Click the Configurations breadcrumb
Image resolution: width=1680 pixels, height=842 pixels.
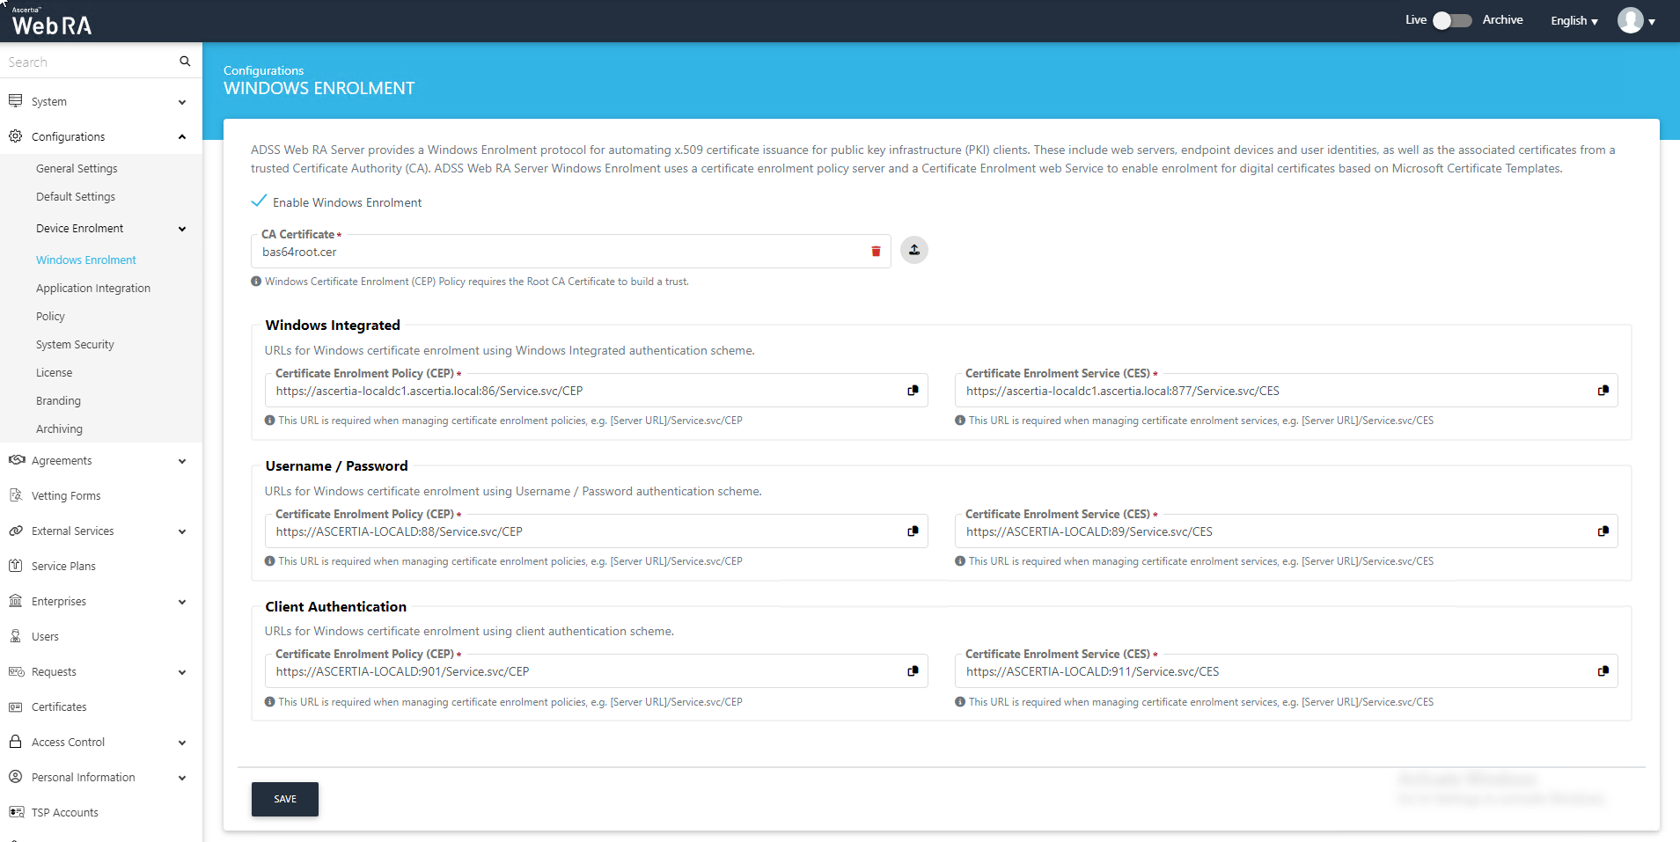tap(263, 70)
